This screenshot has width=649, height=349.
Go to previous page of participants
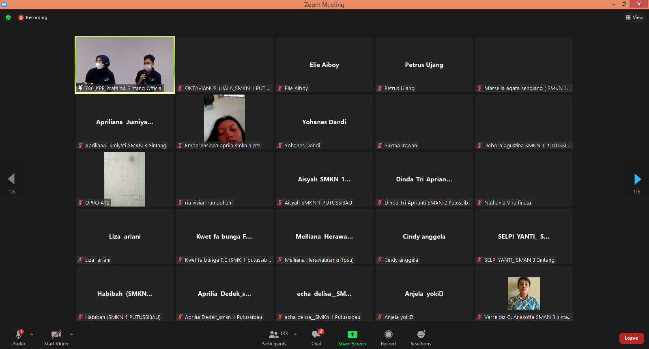[11, 179]
